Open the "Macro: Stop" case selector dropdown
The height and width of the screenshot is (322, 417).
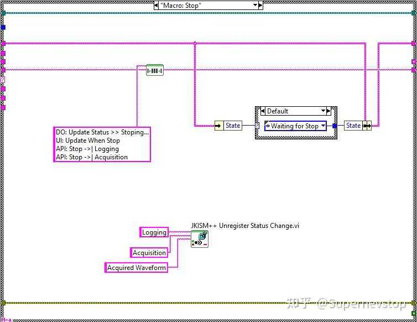[255, 5]
